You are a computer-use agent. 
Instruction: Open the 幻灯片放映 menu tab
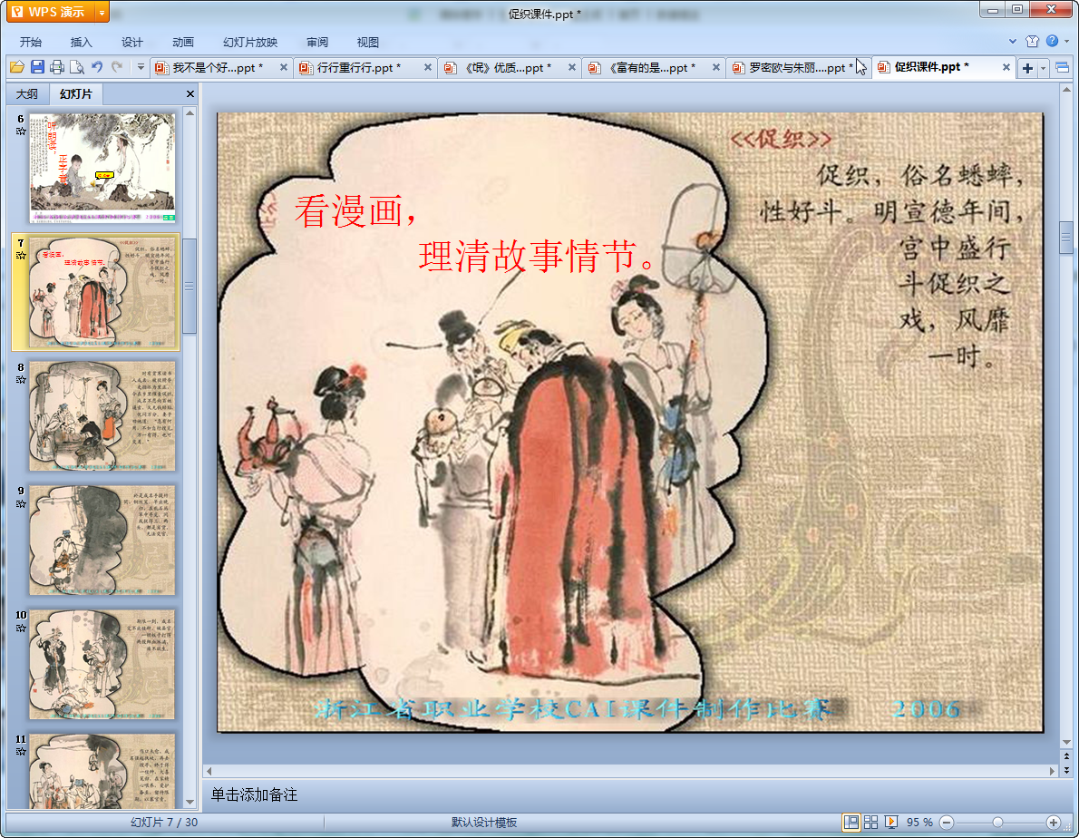point(250,42)
